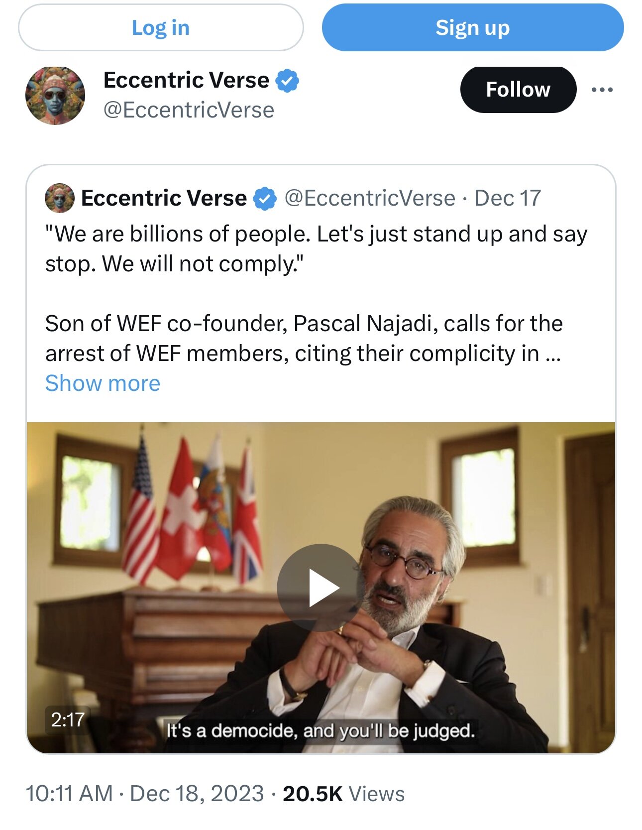The height and width of the screenshot is (830, 642).
Task: Click the quoted tweet's small profile picture
Action: point(59,199)
